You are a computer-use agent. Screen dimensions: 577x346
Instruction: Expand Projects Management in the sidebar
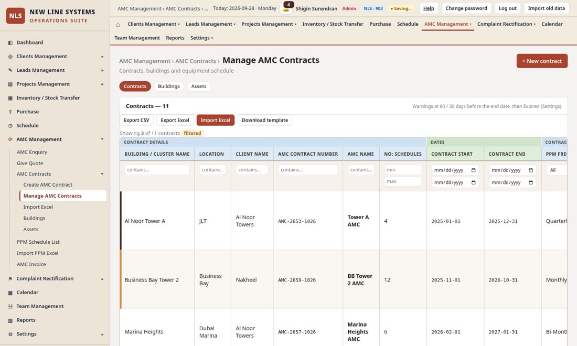click(102, 84)
